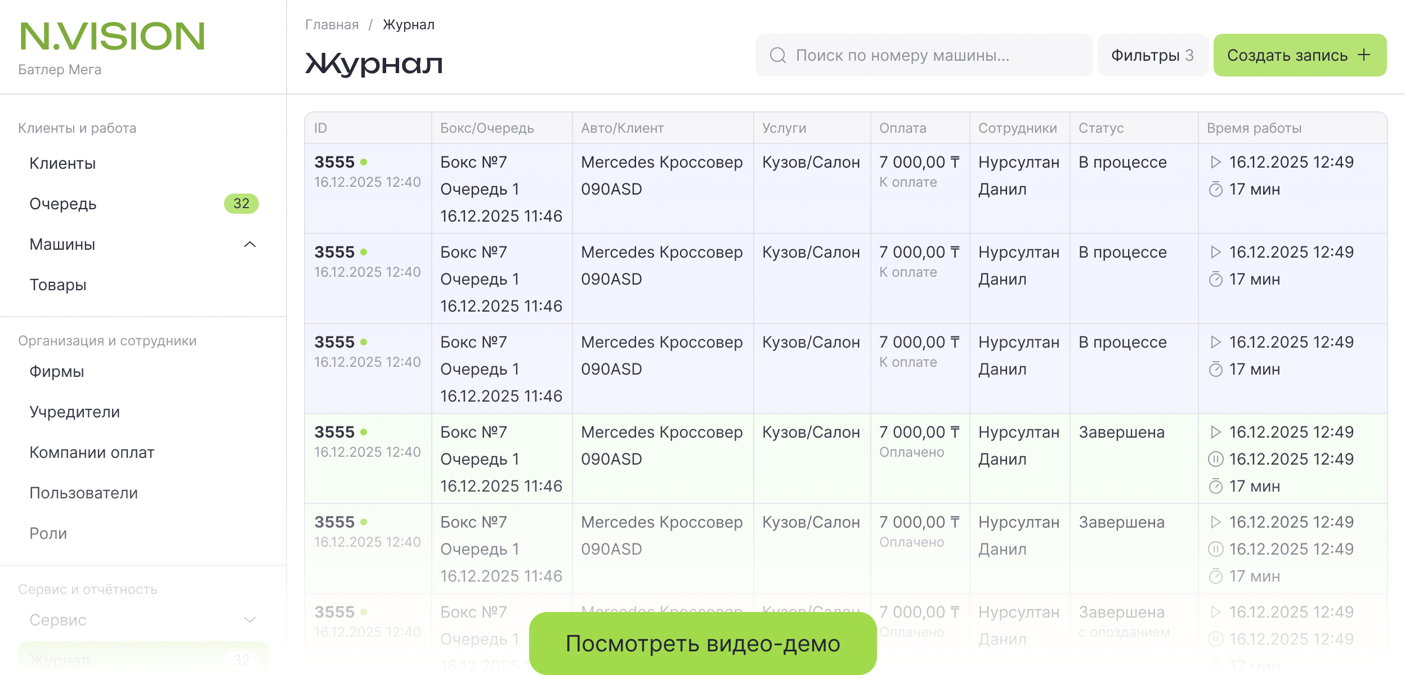Click the Создать запись button
Image resolution: width=1405 pixels, height=675 pixels.
coord(1300,55)
